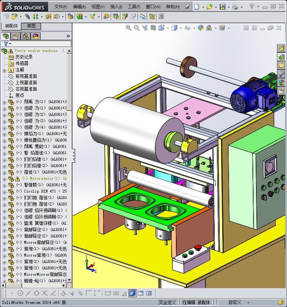Expand the 注解 annotations folder
287x307 pixels.
[x=5, y=71]
